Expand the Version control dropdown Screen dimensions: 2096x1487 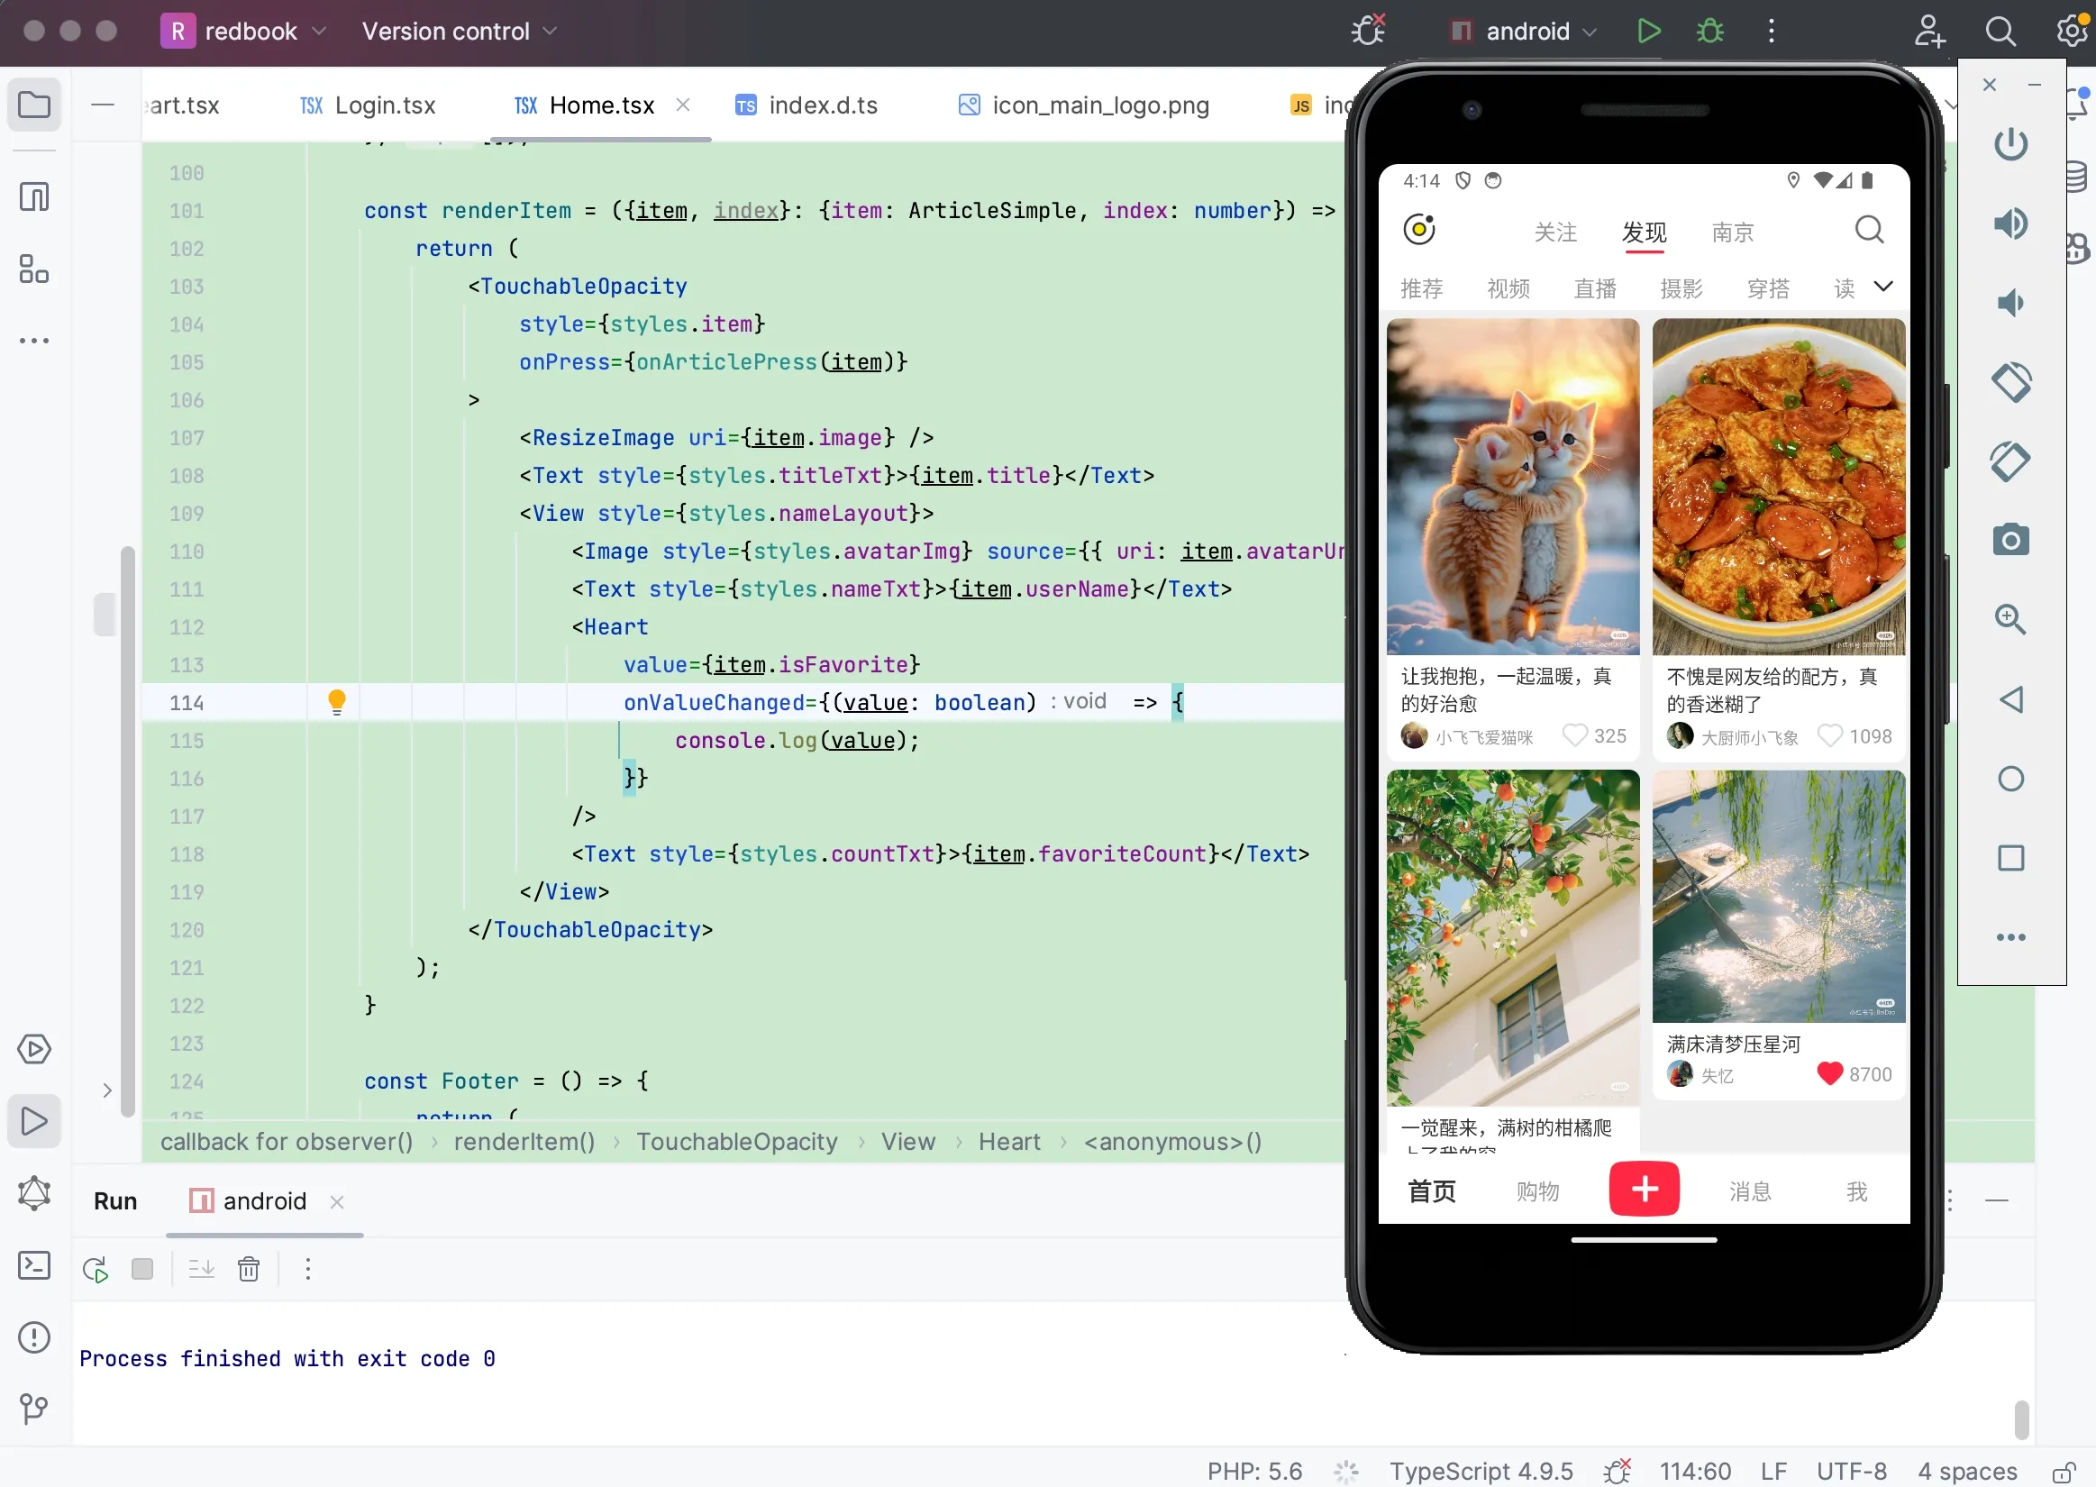(460, 32)
